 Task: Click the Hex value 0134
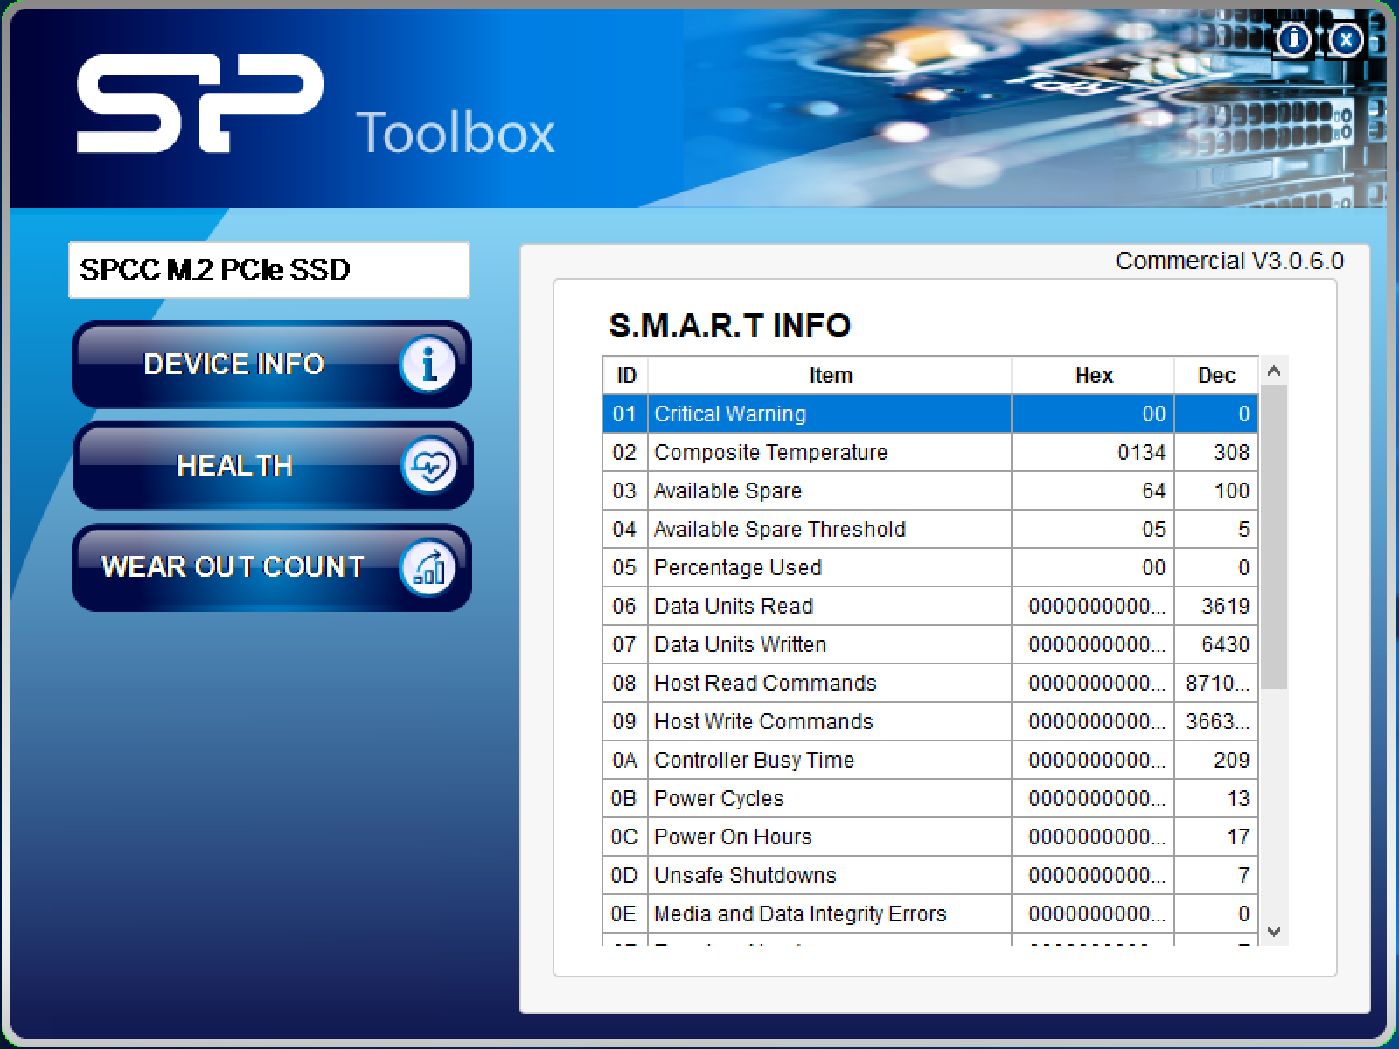click(x=1141, y=452)
